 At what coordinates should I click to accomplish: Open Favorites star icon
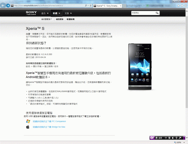(x=182, y=6)
